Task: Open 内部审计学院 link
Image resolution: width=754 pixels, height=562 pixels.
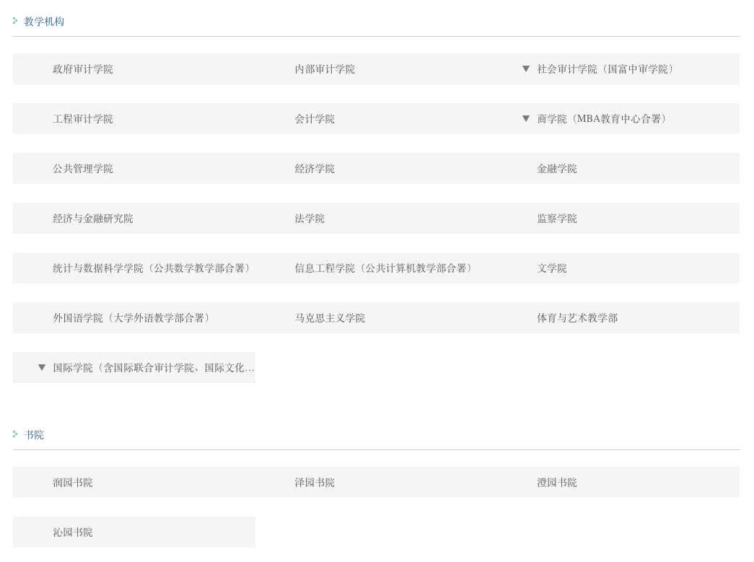Action: click(325, 69)
